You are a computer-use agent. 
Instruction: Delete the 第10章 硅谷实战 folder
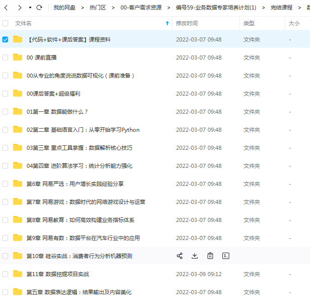tap(210, 256)
